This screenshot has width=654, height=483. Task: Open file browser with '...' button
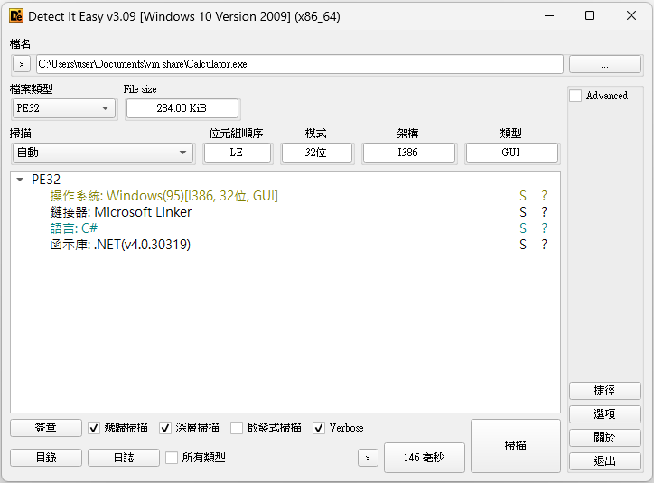[x=604, y=64]
